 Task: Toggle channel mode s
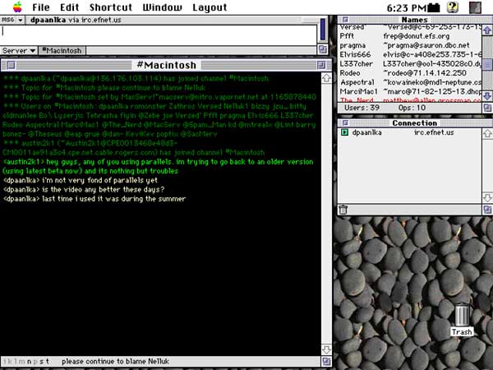[42, 362]
